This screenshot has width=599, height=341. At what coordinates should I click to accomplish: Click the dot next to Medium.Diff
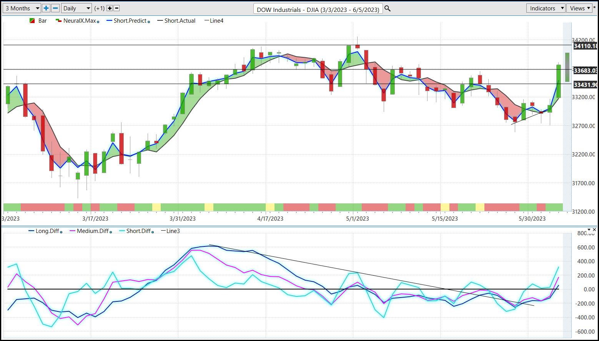[111, 232]
